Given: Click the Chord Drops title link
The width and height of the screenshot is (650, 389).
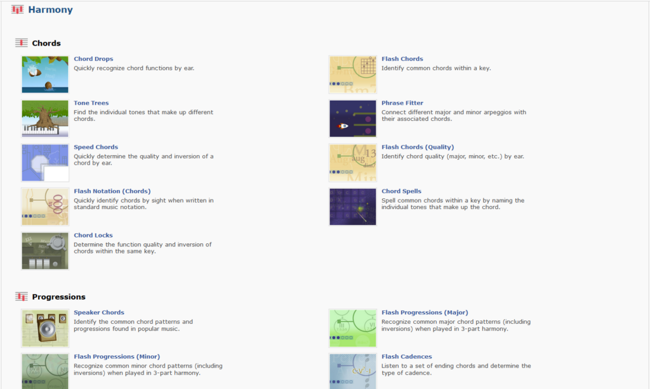Looking at the screenshot, I should 93,59.
